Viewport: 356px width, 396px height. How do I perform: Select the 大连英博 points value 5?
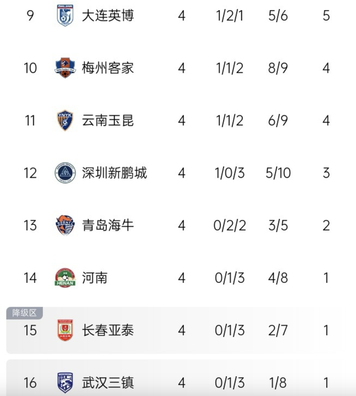tap(326, 16)
